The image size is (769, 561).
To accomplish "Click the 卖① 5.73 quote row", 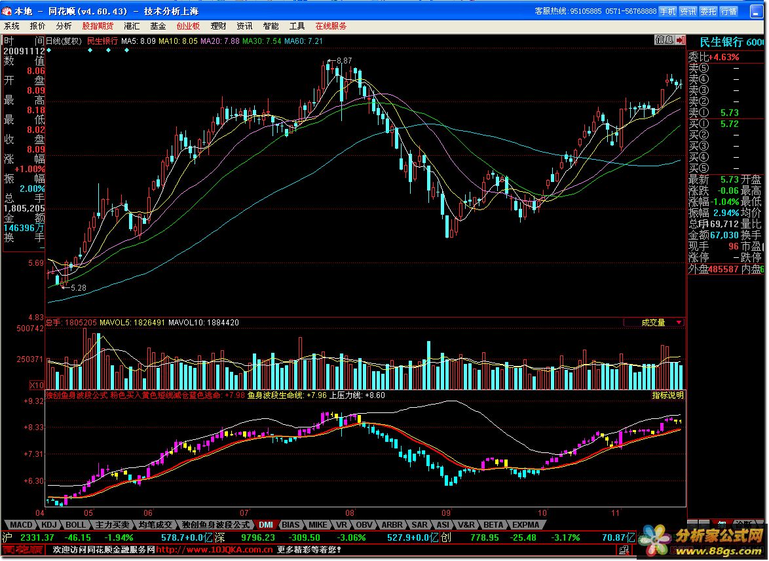I will pyautogui.click(x=726, y=113).
